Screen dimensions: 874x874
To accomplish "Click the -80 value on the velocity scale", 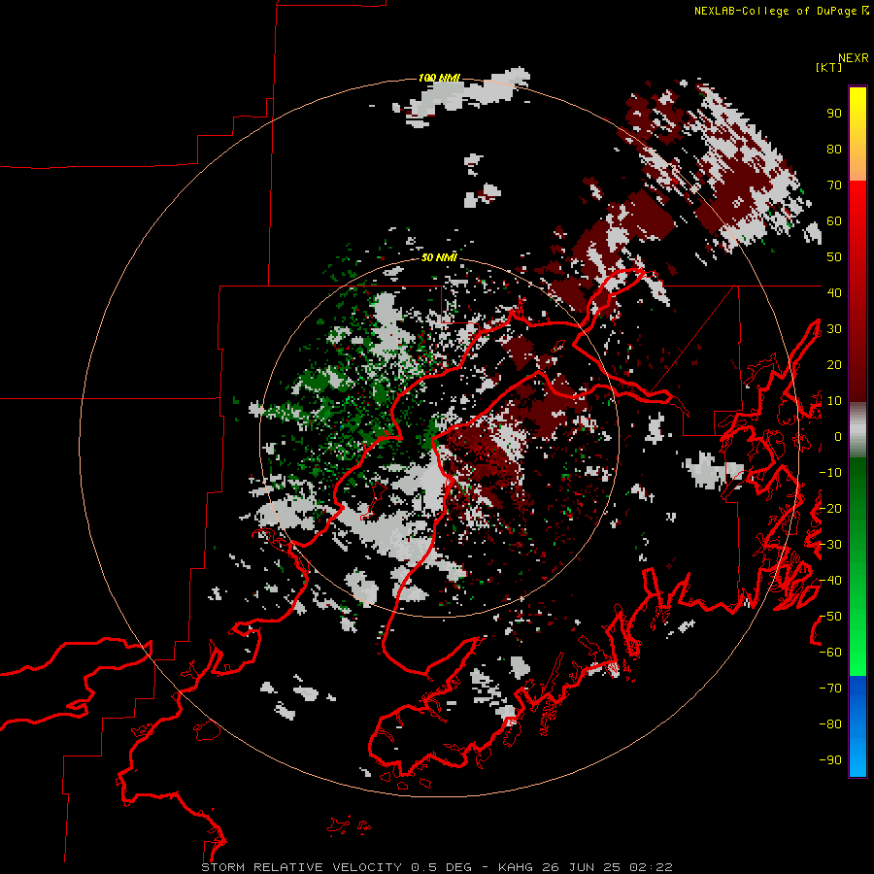I will (x=830, y=724).
